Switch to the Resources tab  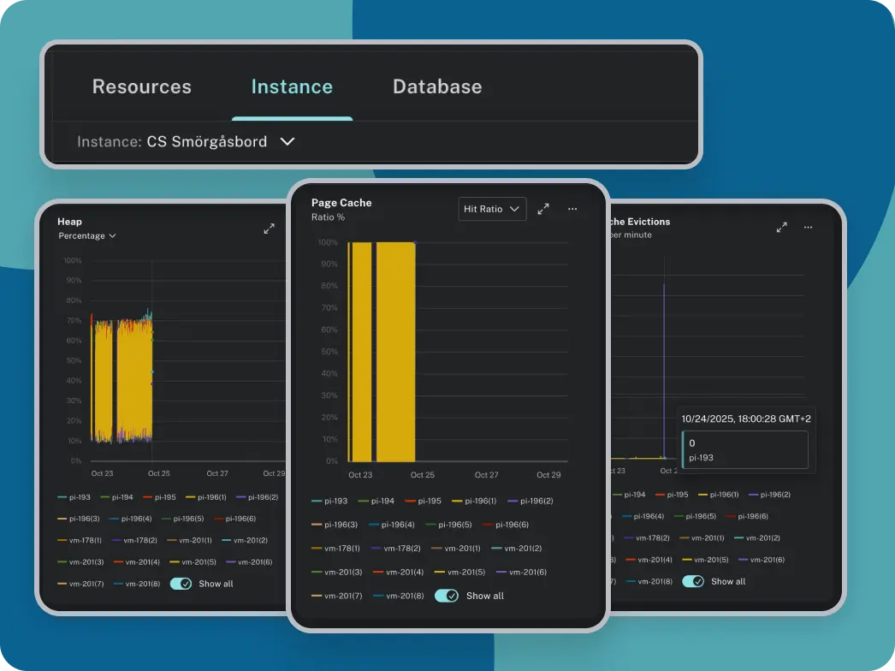(142, 87)
